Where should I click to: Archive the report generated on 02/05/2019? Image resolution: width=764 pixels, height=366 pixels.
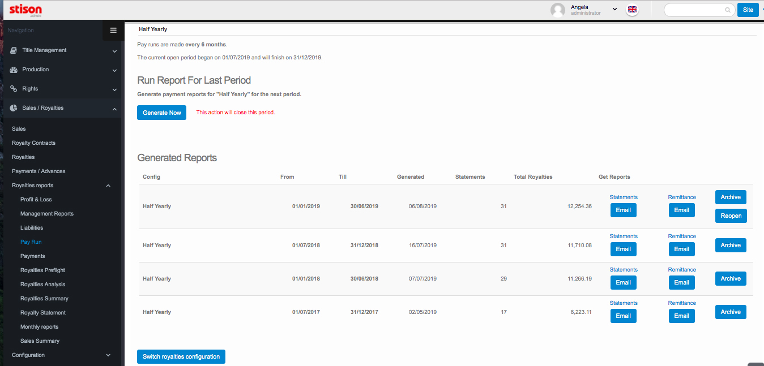[x=731, y=312]
